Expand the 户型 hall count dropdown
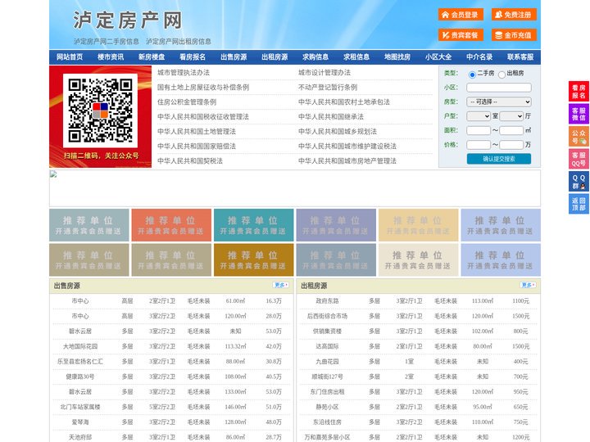590x442 pixels. [x=511, y=116]
